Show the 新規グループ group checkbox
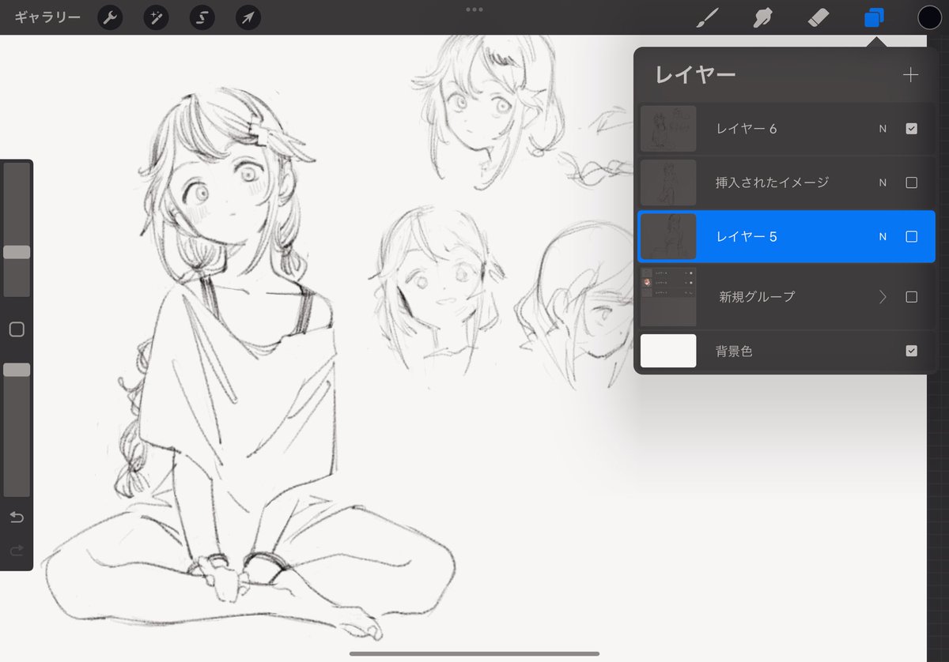 tap(911, 297)
